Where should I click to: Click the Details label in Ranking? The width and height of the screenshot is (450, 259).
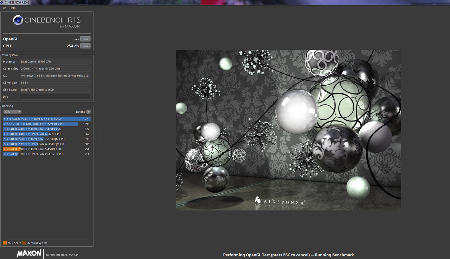80,112
